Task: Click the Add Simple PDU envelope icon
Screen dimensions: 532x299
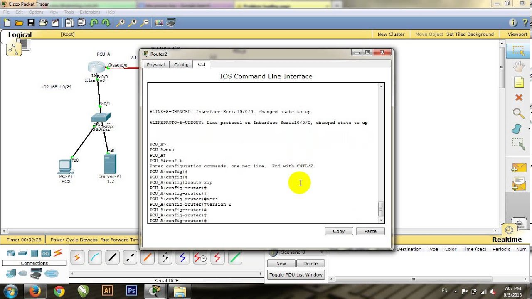Action: pyautogui.click(x=519, y=168)
